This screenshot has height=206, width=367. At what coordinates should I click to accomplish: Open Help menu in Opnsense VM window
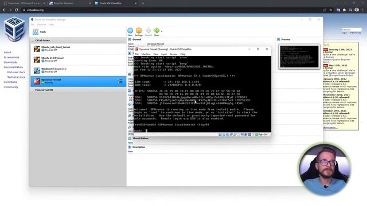[183, 54]
